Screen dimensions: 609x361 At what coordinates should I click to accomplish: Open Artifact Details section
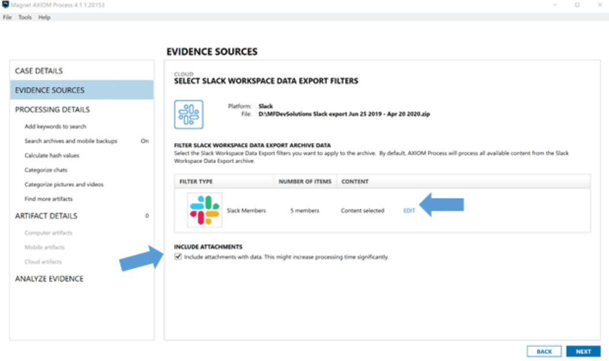coord(46,216)
